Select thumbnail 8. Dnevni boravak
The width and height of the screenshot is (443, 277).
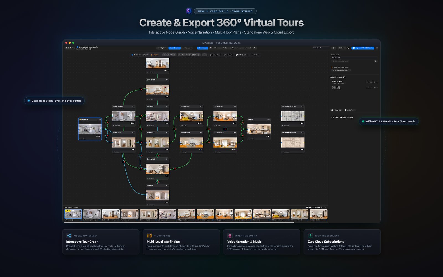[205, 215]
